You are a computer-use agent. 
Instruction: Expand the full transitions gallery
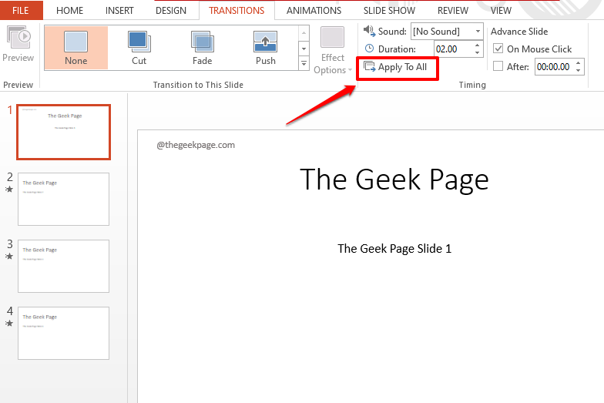304,63
